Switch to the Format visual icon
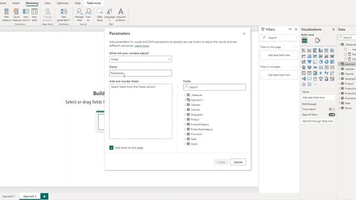 [318, 41]
